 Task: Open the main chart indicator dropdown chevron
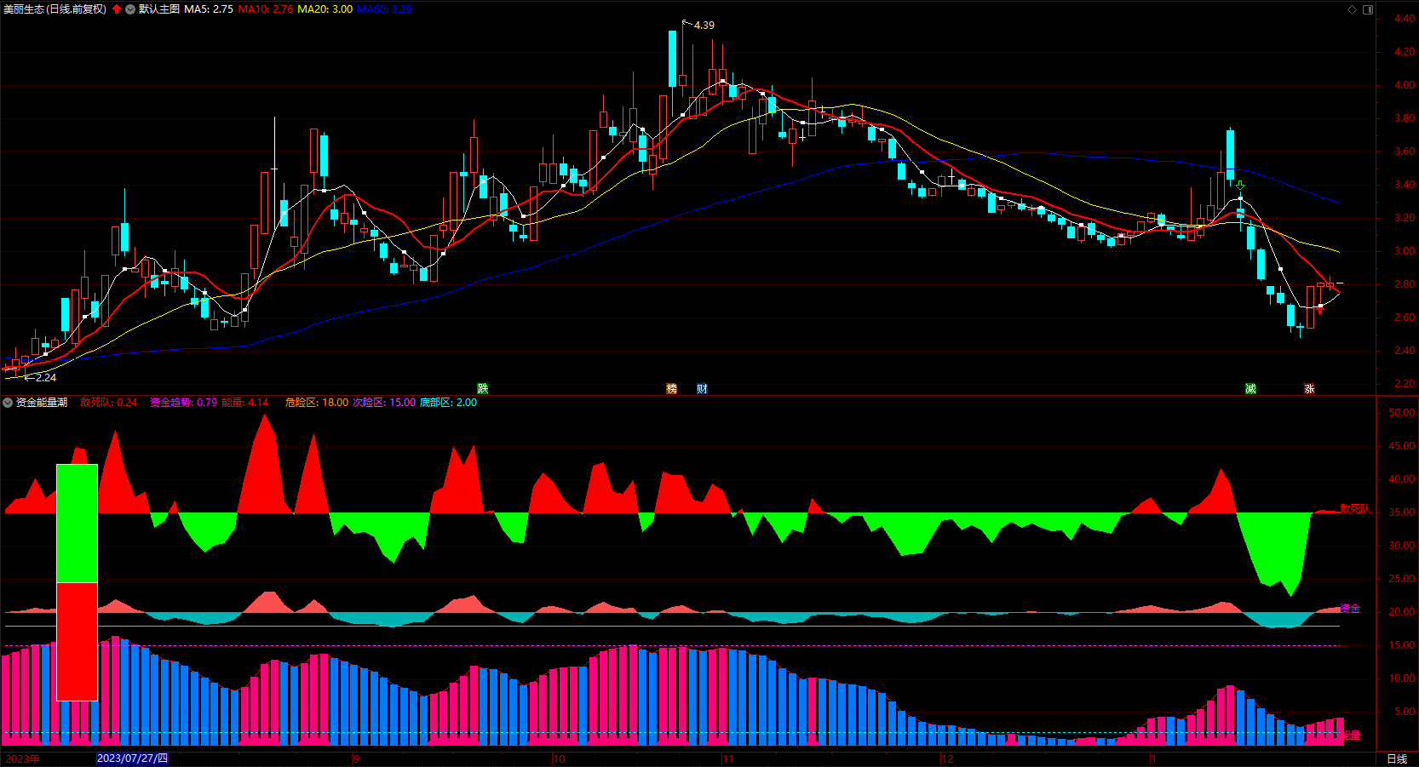tap(130, 9)
